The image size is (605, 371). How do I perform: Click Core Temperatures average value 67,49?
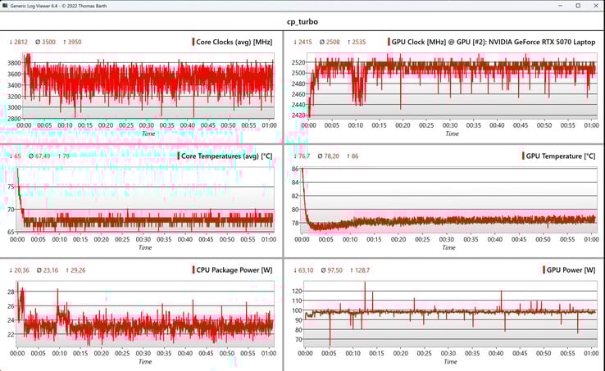[x=40, y=156]
